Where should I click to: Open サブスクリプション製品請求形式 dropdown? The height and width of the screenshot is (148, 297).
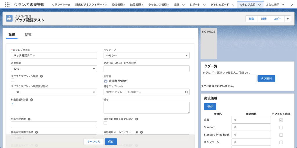54,92
